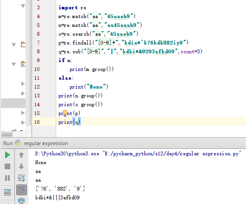This screenshot has height=204, width=246.
Task: Expand the tree arrow level with code line 16
Action: point(23,122)
